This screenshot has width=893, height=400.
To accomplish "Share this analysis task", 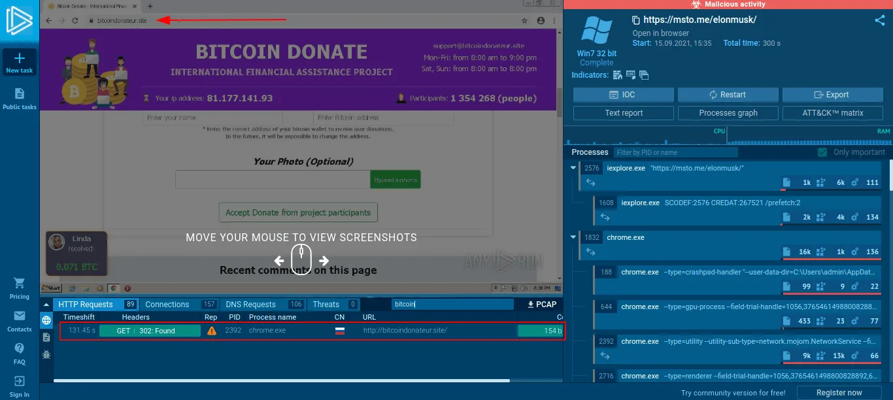I will click(879, 20).
